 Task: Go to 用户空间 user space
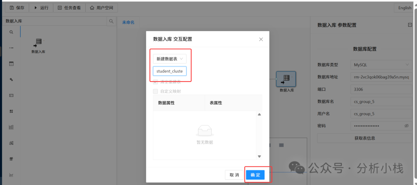tap(102, 8)
